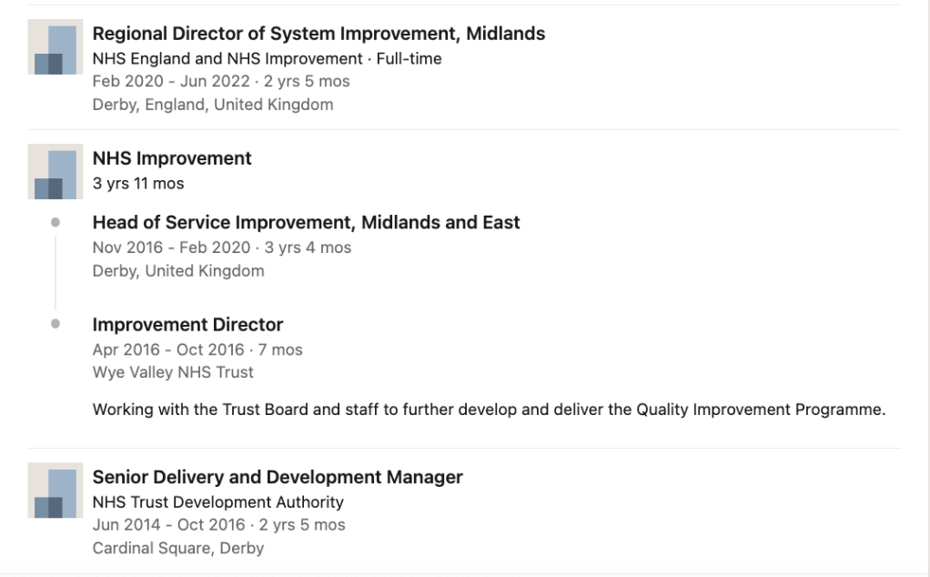The height and width of the screenshot is (577, 930).
Task: Click the Wye Valley NHS Trust text
Action: point(173,372)
